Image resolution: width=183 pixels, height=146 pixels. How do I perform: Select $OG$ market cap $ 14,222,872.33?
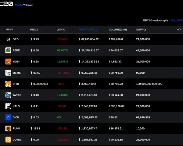click(x=89, y=61)
